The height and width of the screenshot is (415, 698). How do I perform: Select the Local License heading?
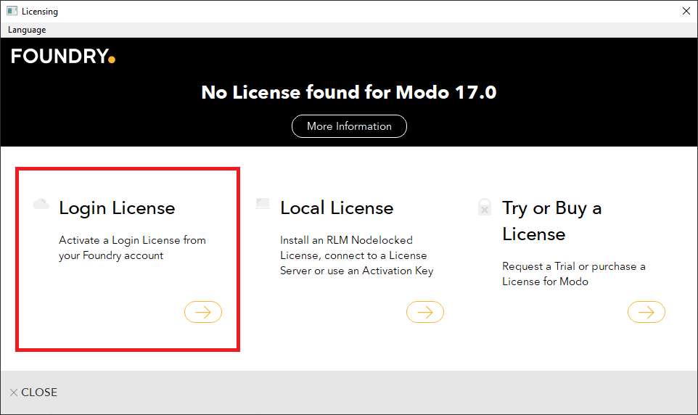[337, 208]
